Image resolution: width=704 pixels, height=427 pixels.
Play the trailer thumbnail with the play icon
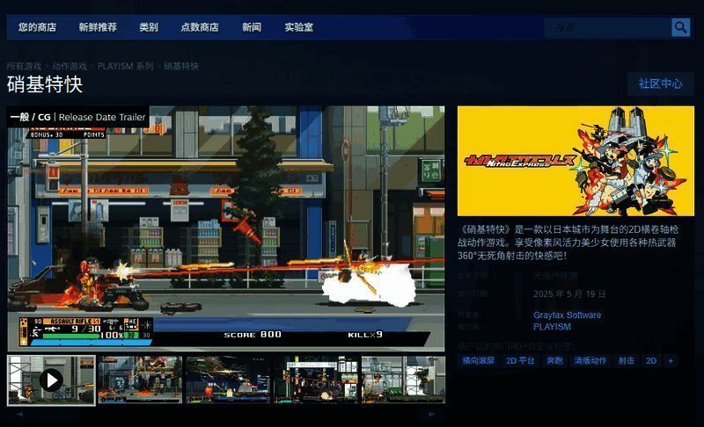click(x=51, y=380)
